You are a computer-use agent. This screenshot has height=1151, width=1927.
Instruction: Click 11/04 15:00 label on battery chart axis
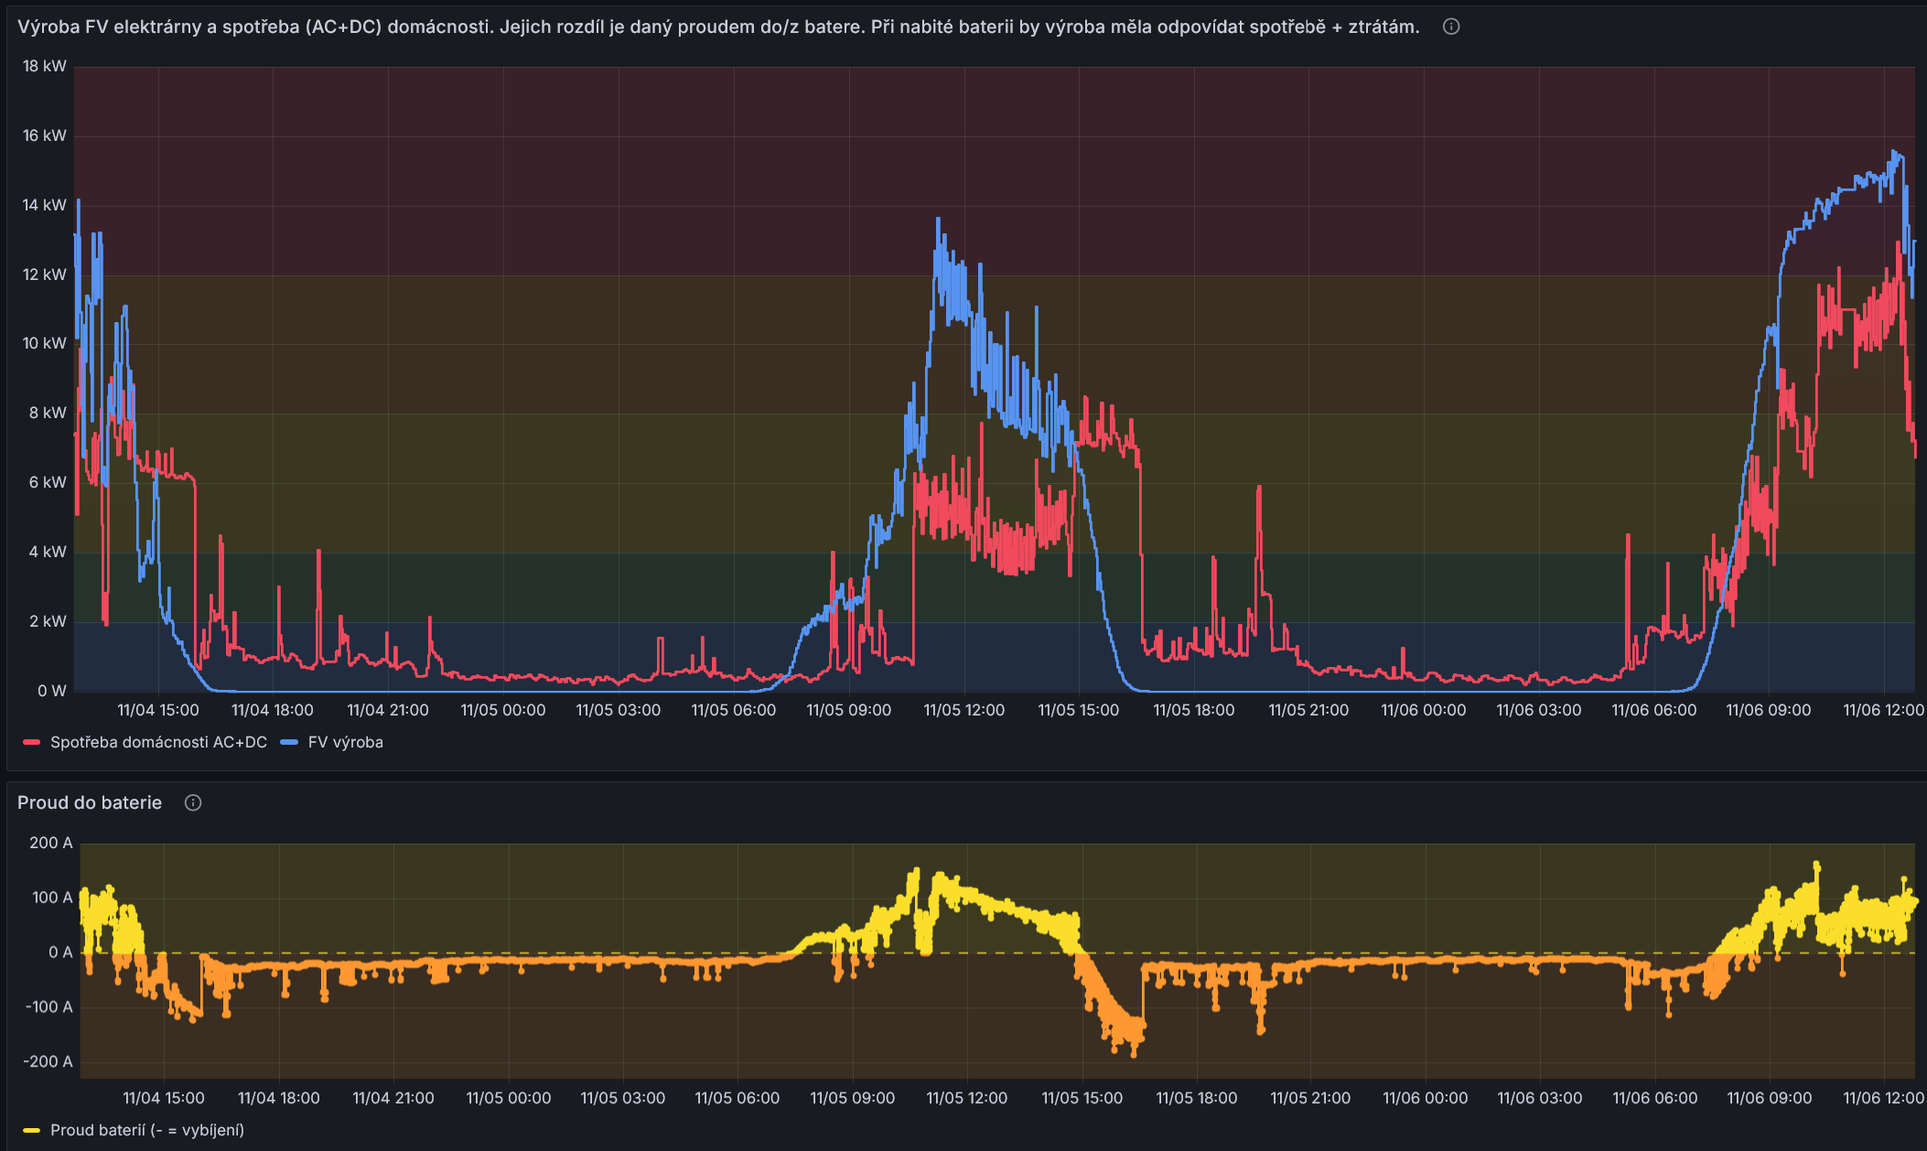(164, 1098)
